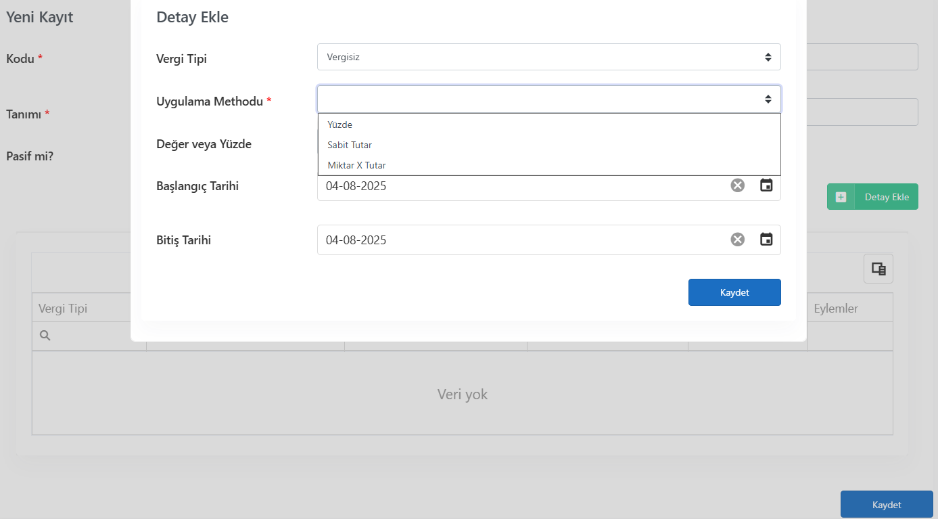The image size is (938, 519).
Task: Clear the Başlangıç Tarihi date value
Action: click(737, 185)
